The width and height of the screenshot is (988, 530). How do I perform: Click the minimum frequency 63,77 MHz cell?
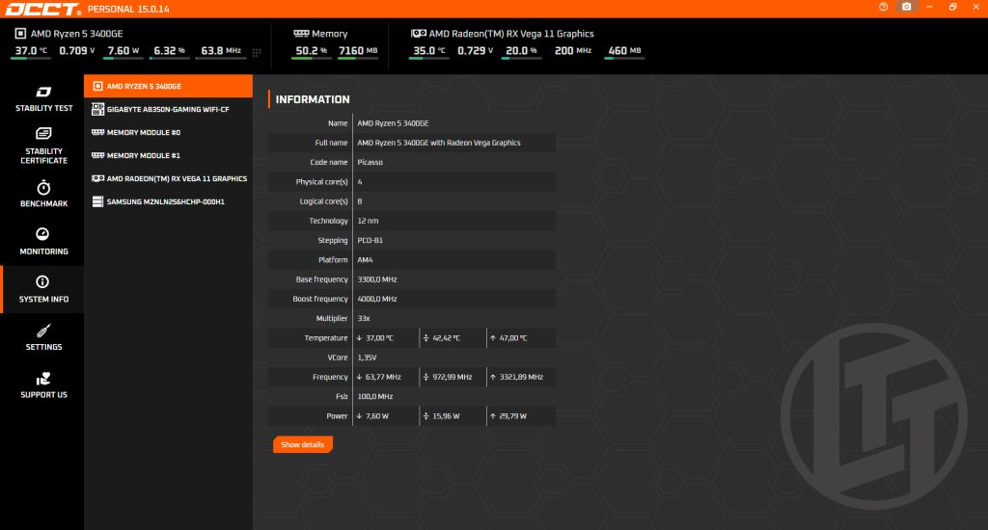[386, 377]
